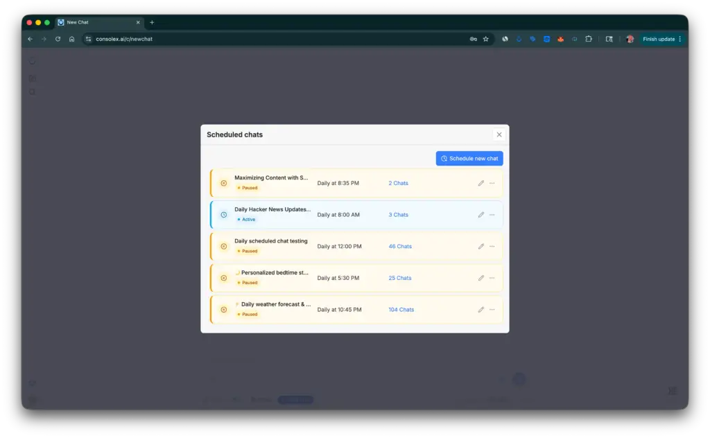Open the three-dot menu on Personalized bedtime row

[492, 278]
